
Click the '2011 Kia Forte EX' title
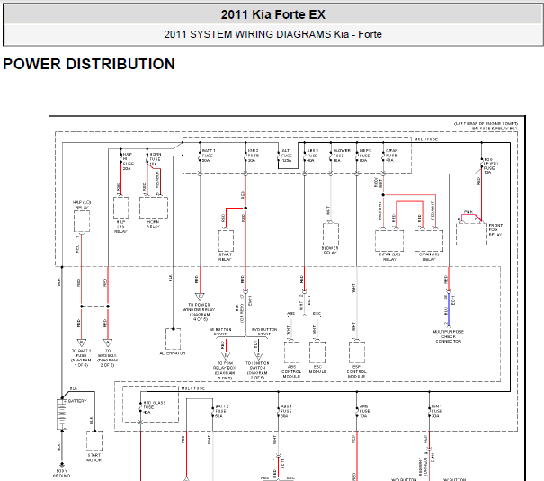[x=273, y=14]
